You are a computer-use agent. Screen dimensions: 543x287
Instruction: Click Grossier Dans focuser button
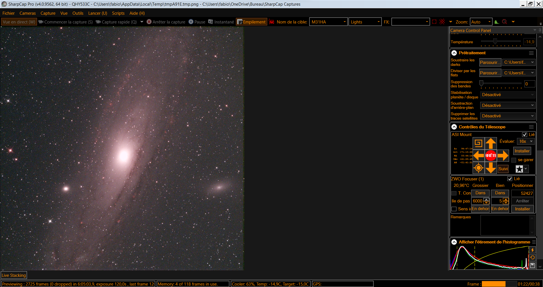480,193
